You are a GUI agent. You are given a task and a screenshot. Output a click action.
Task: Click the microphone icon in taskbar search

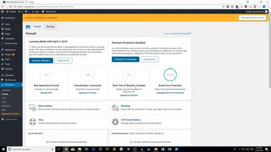click(53, 149)
